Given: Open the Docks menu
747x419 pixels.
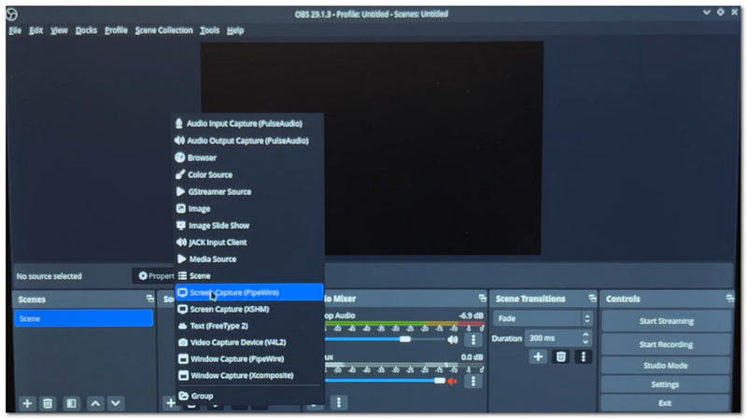Looking at the screenshot, I should pos(86,31).
